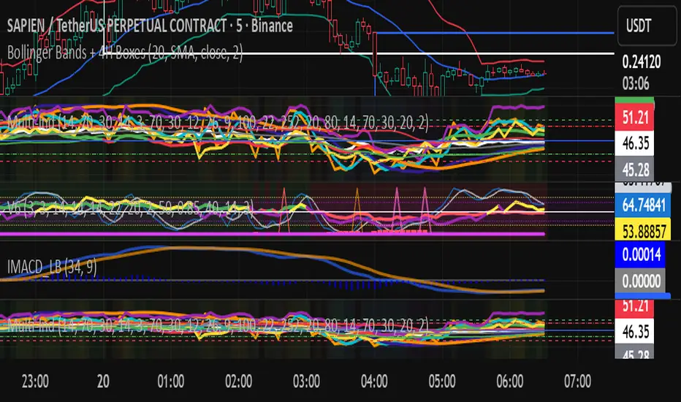Click the 05:00 time axis label

tap(441, 382)
